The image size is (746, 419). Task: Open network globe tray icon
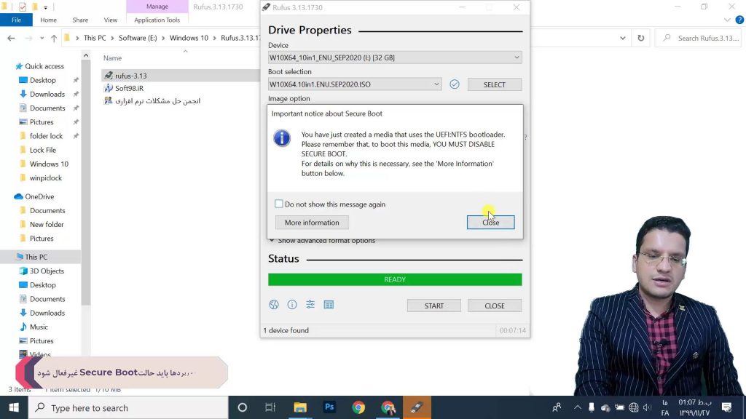[x=634, y=407]
